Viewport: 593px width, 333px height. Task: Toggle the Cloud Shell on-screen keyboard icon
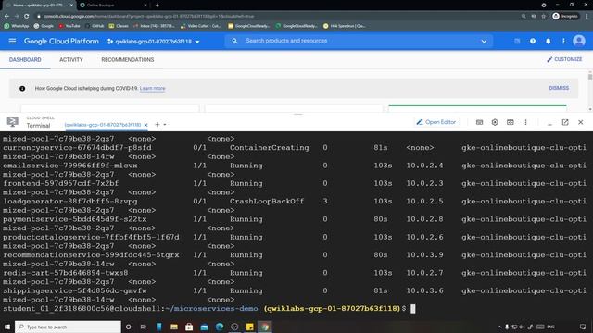click(479, 122)
